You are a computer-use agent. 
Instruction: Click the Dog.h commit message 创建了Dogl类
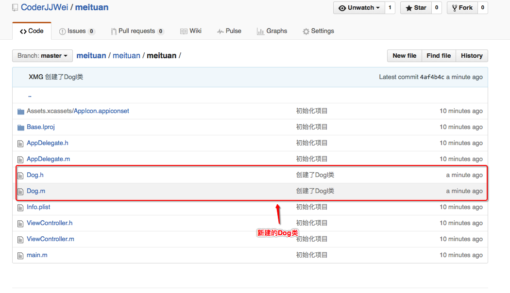tap(315, 175)
